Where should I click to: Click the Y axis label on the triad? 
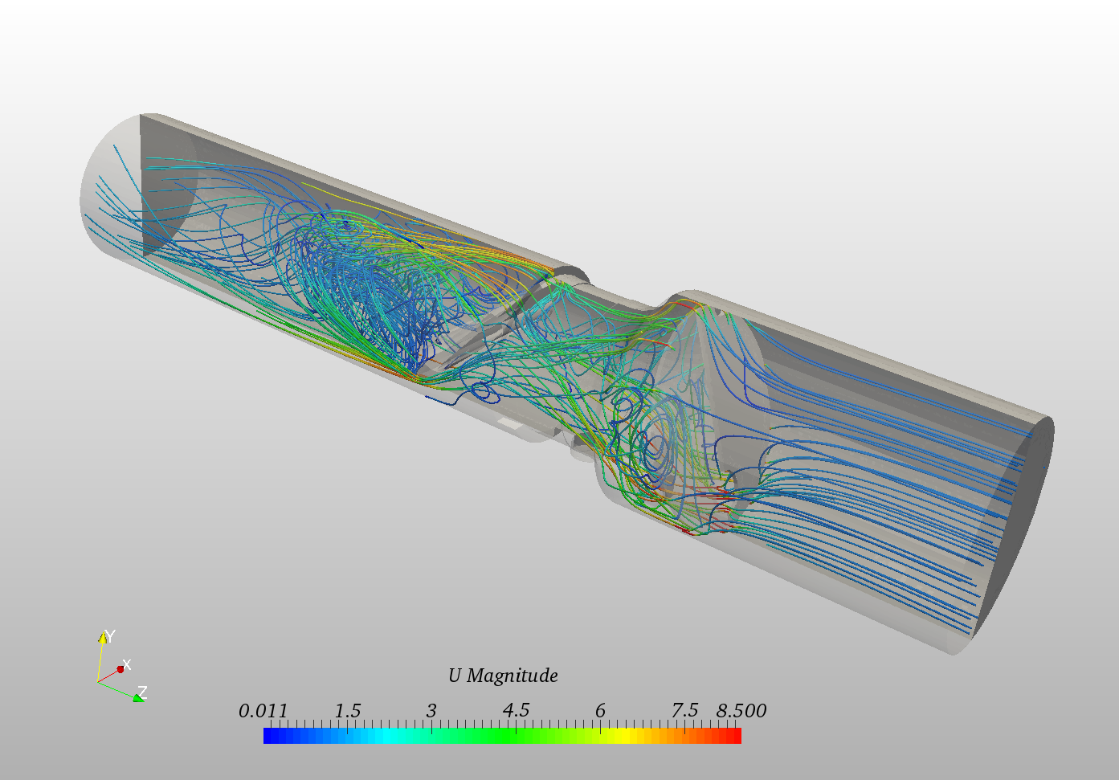110,634
